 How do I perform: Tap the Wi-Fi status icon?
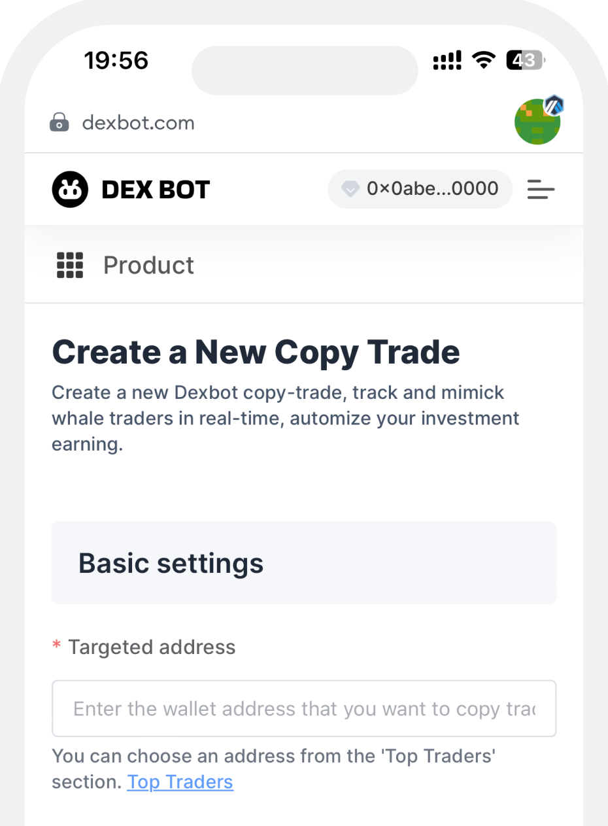click(x=485, y=61)
